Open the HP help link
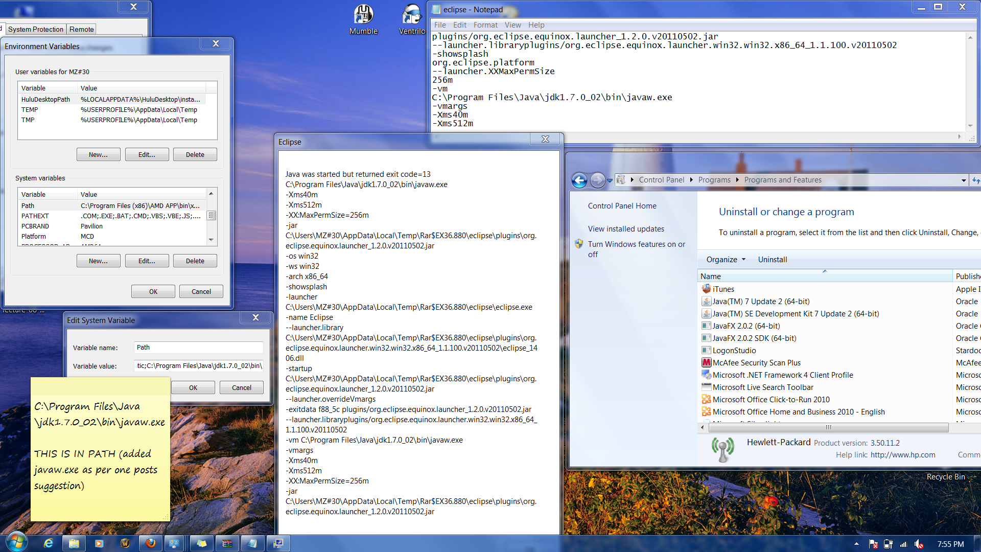981x552 pixels. click(903, 454)
